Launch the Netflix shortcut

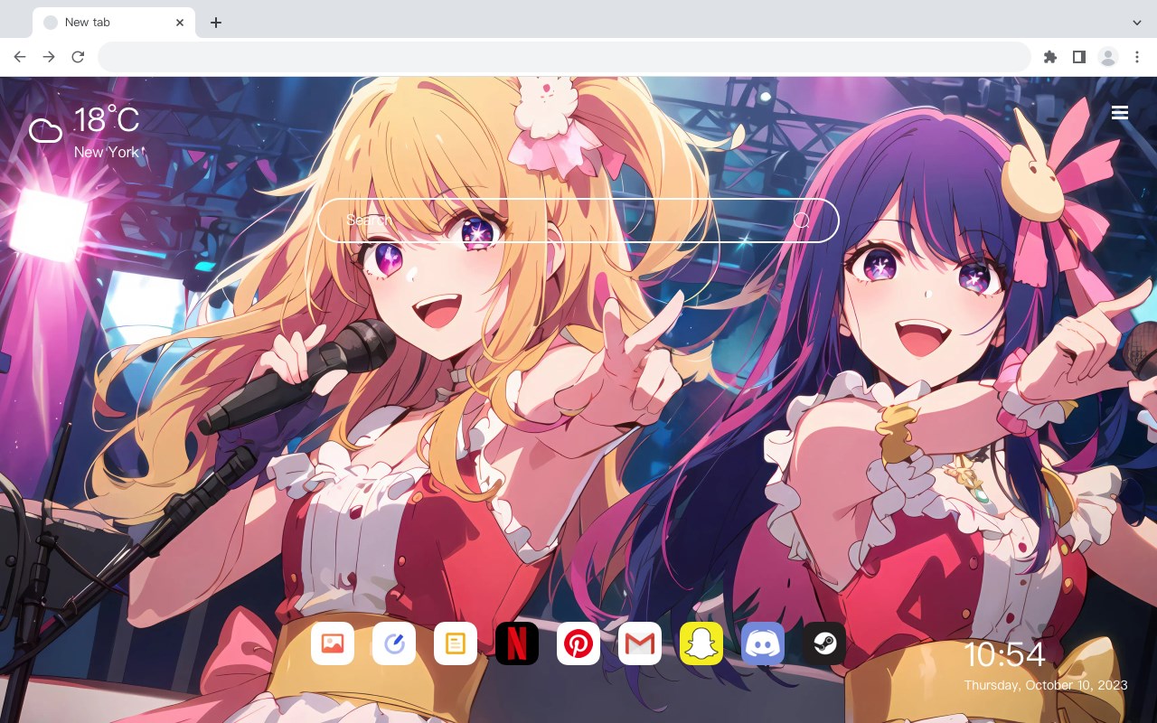(517, 643)
